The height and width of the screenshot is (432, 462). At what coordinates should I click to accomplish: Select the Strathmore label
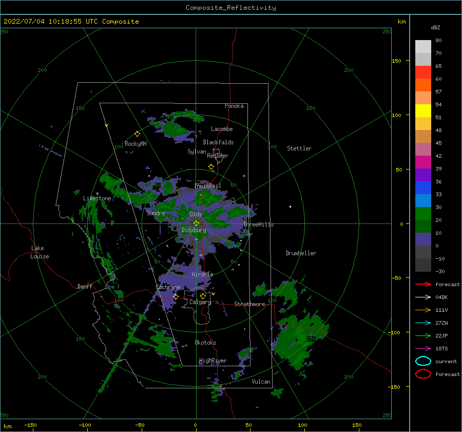click(249, 304)
